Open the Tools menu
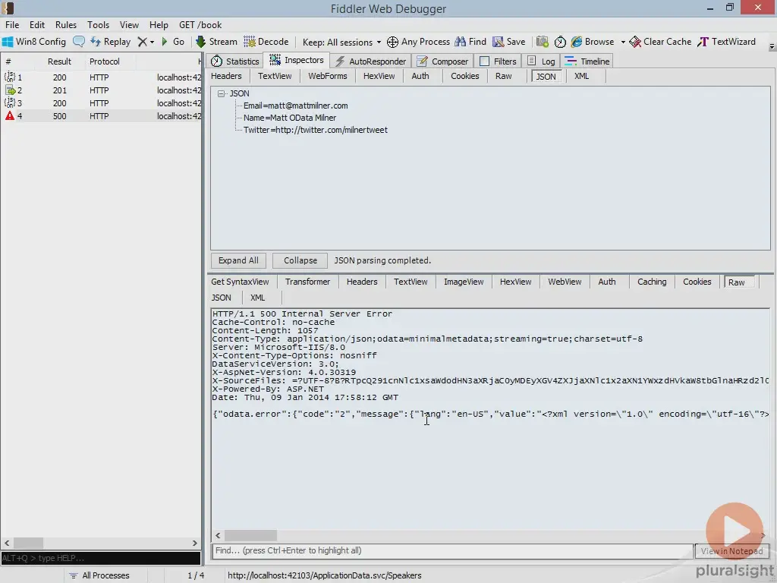Screen dimensions: 777x583 98,25
